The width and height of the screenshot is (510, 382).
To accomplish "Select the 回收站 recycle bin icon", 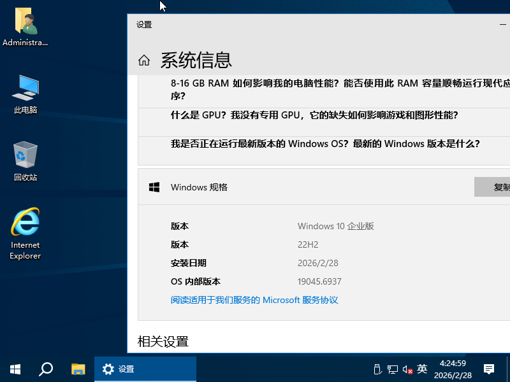I will tap(25, 160).
